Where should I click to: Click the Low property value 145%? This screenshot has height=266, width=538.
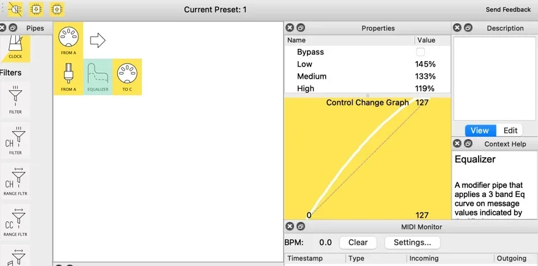pyautogui.click(x=425, y=64)
